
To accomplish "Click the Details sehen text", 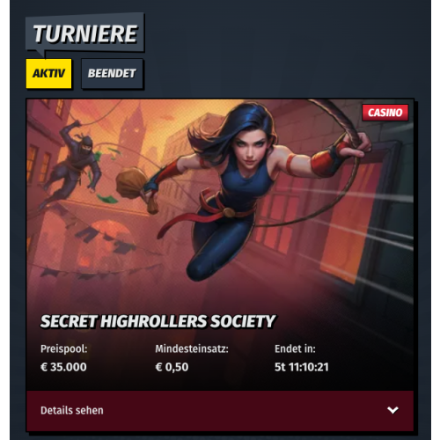I will tap(72, 410).
